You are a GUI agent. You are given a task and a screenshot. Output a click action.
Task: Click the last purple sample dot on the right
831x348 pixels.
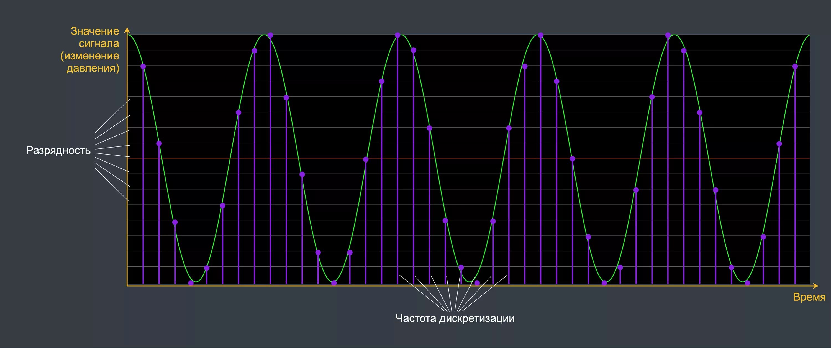tap(795, 67)
